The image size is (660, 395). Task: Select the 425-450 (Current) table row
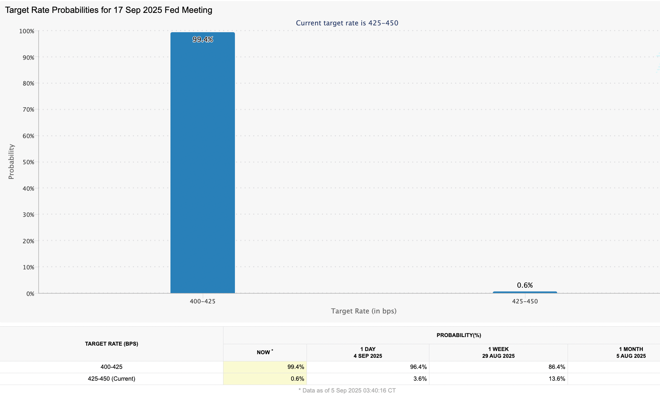click(x=112, y=379)
